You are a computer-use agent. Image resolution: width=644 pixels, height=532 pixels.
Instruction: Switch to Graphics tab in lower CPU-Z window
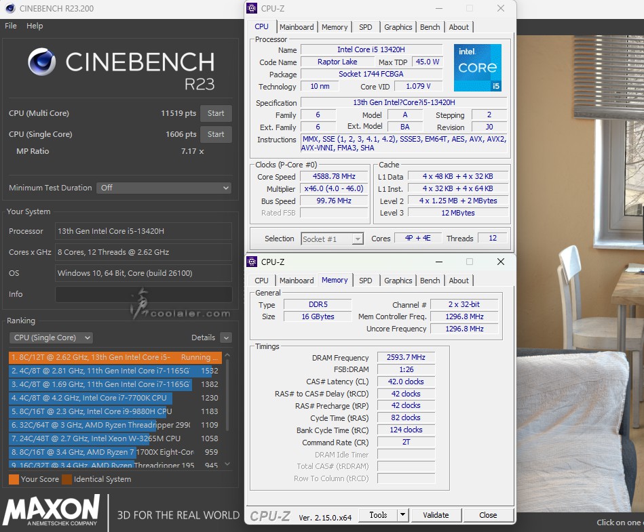[398, 281]
